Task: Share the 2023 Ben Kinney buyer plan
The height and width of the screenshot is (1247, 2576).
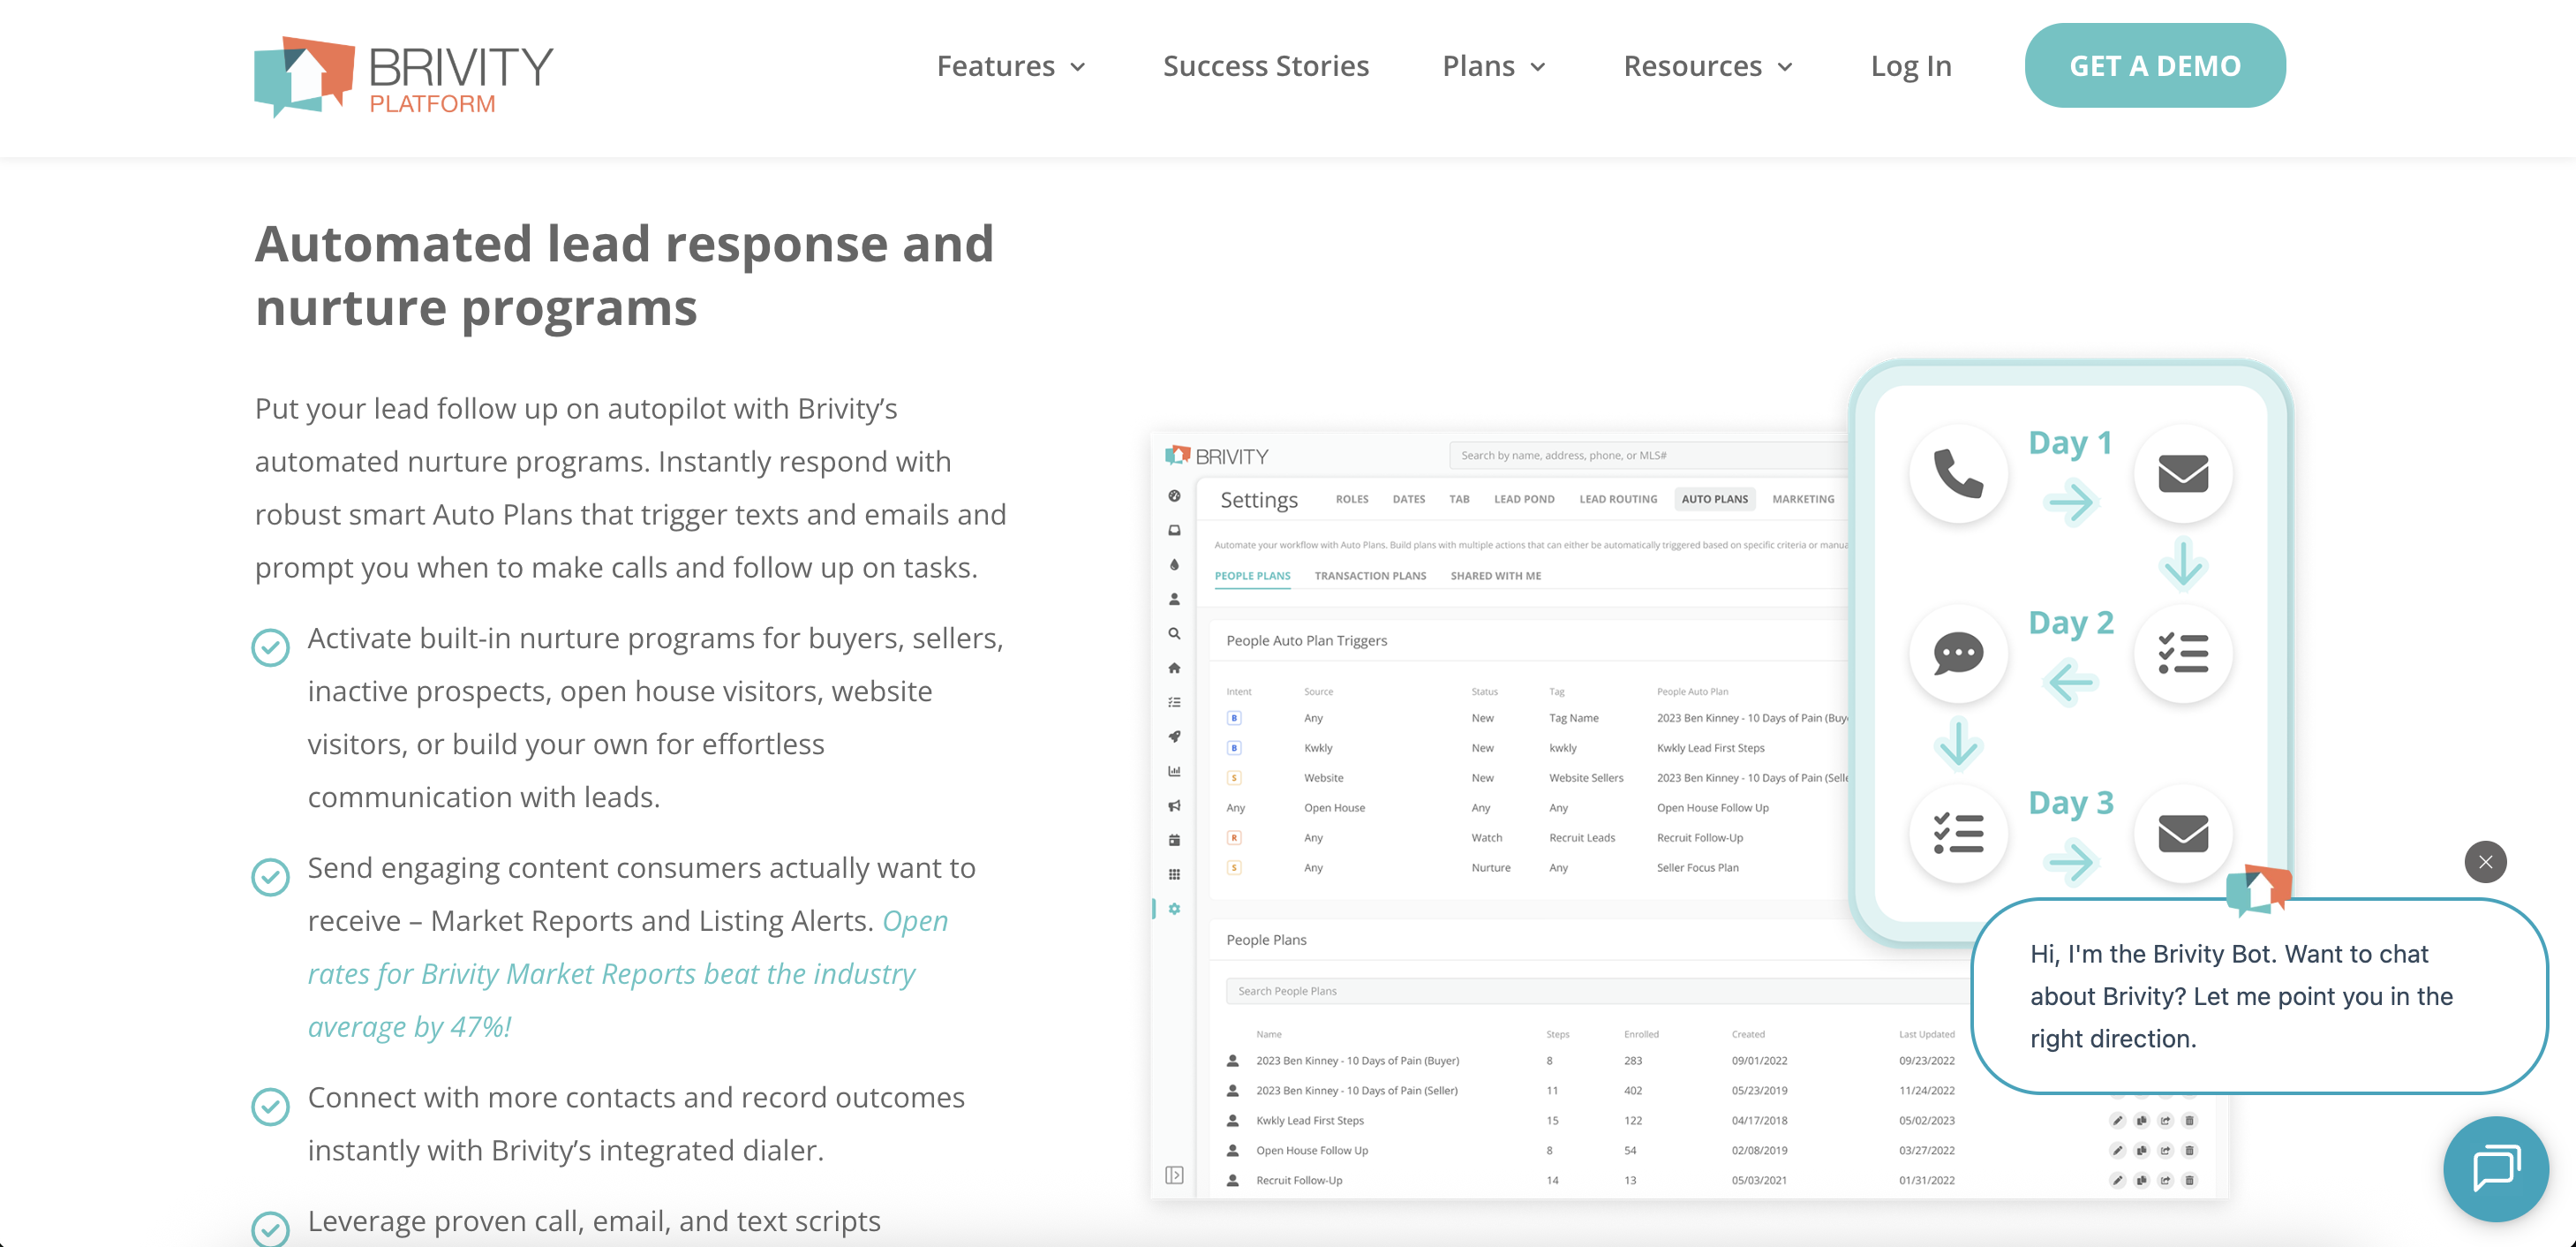Action: click(2166, 1062)
